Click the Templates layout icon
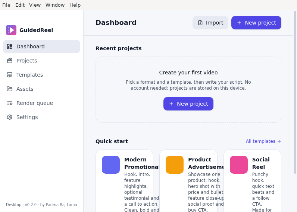 (x=10, y=75)
